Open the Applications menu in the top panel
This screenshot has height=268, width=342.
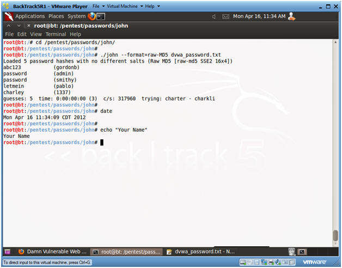pos(30,16)
